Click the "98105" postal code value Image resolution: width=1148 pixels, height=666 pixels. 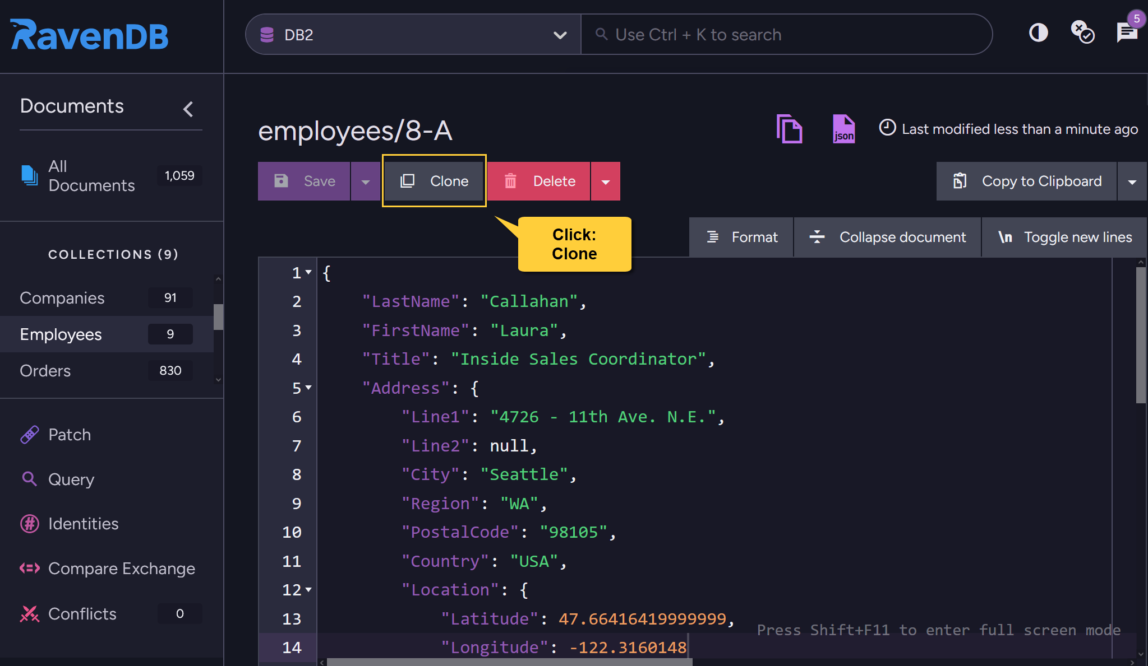pos(573,532)
